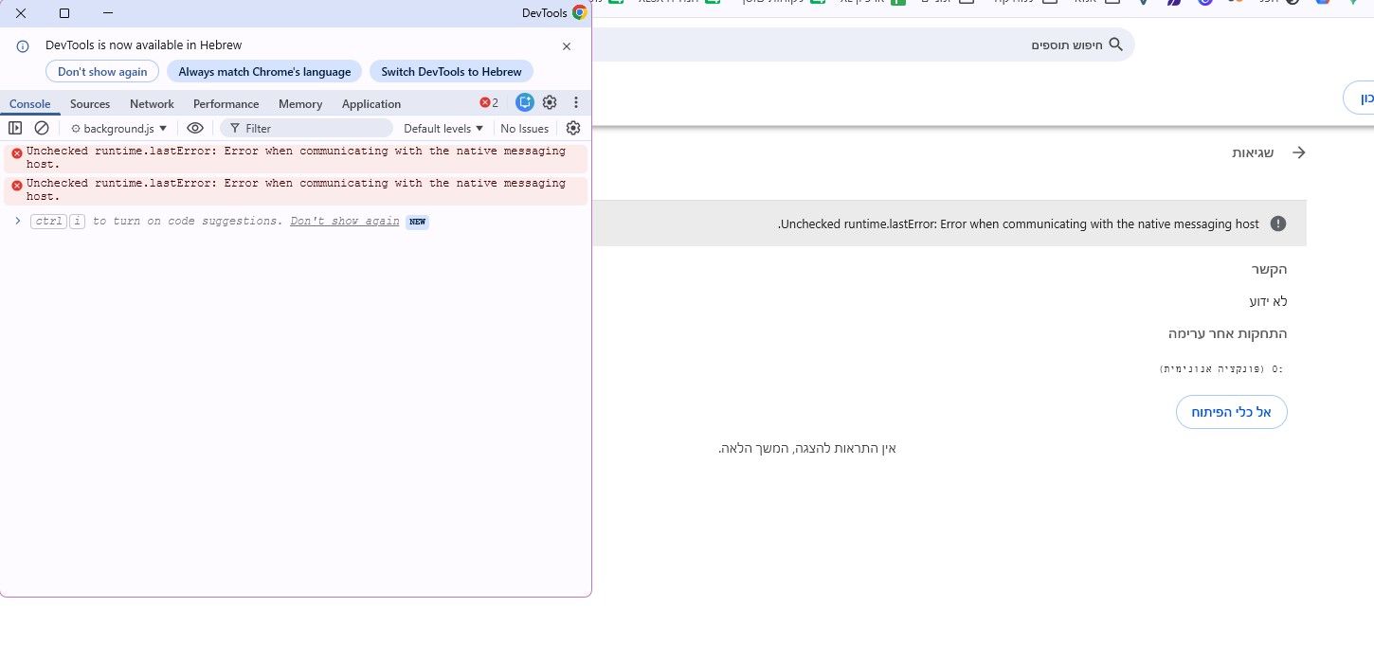
Task: Clear the console with the ban icon
Action: point(42,128)
